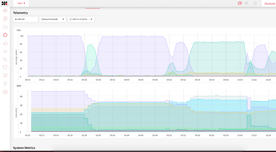Click the 4B label on MEM chart
Viewport: 276px width, 152px height.
click(x=21, y=97)
